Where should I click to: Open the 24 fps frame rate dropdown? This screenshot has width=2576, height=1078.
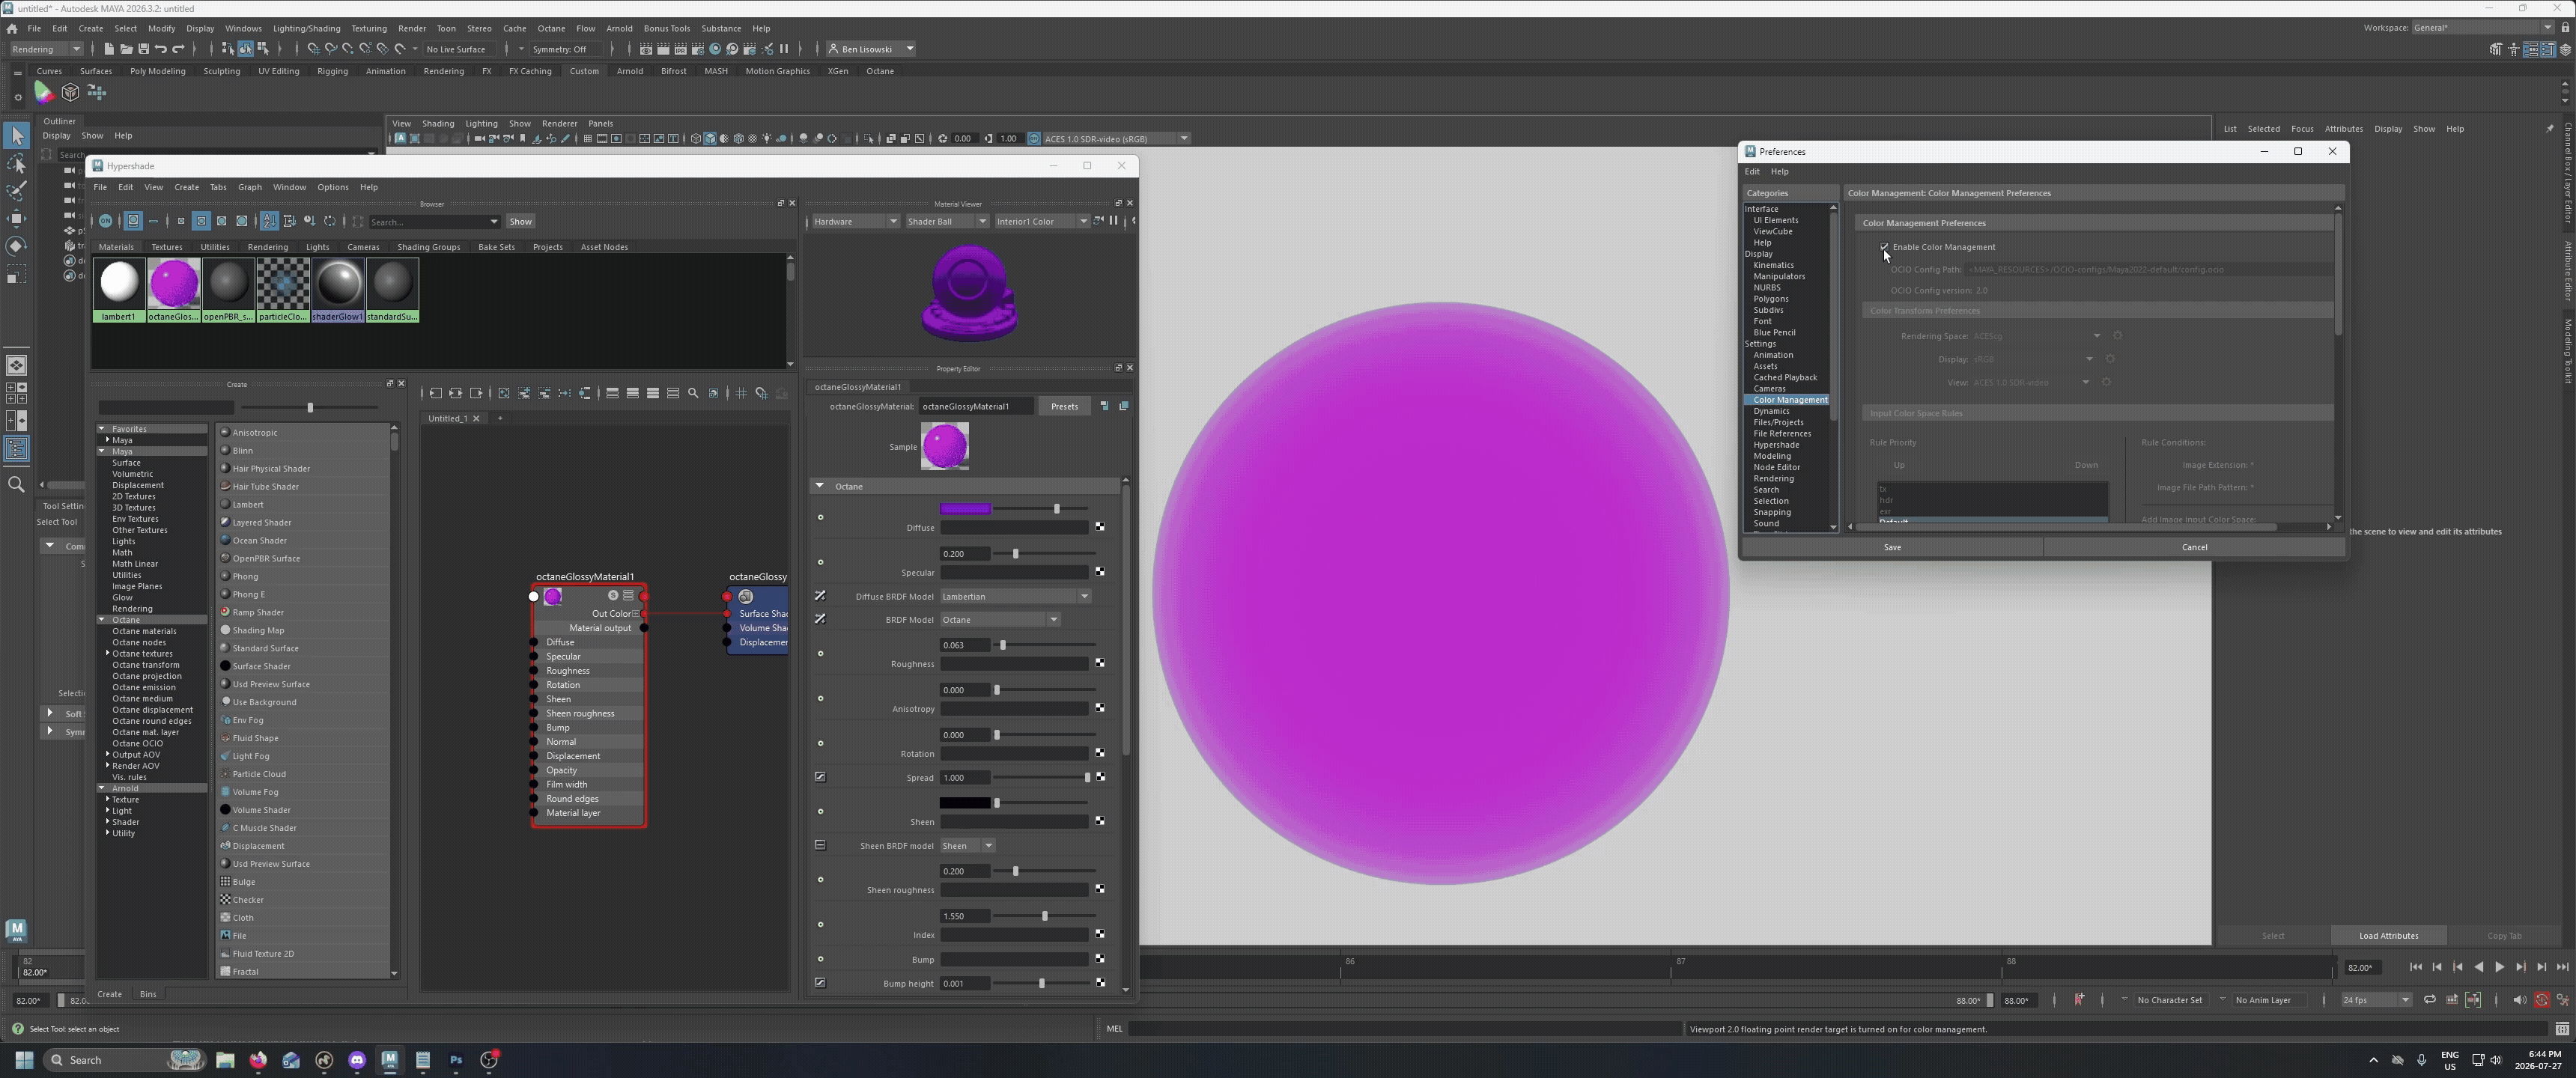2376,1000
